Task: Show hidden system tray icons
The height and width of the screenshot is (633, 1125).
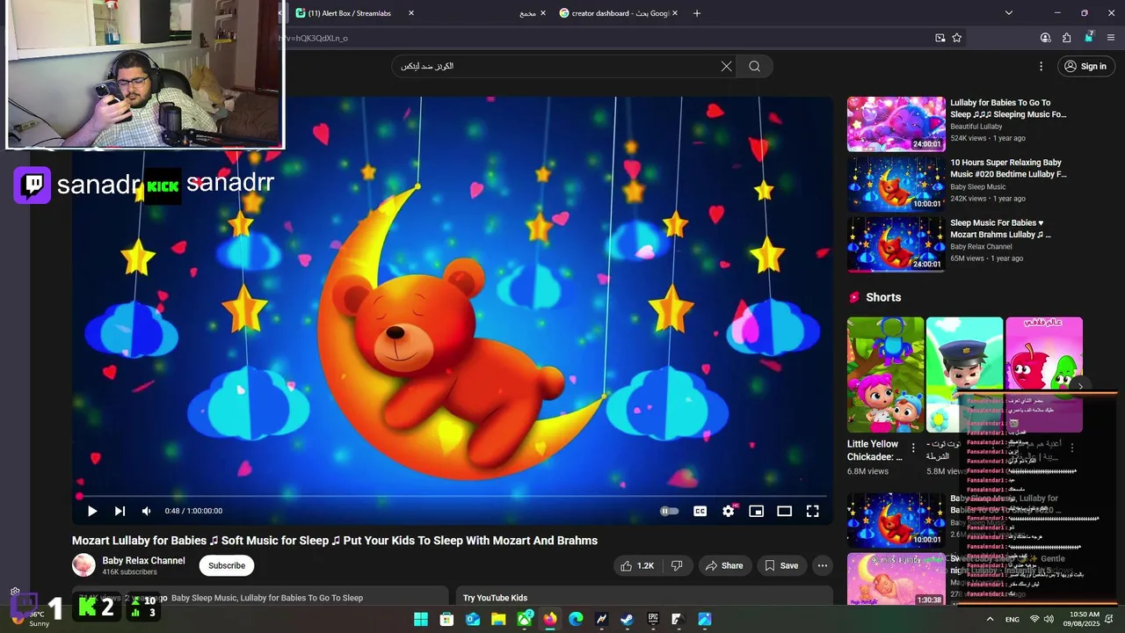Action: click(990, 620)
